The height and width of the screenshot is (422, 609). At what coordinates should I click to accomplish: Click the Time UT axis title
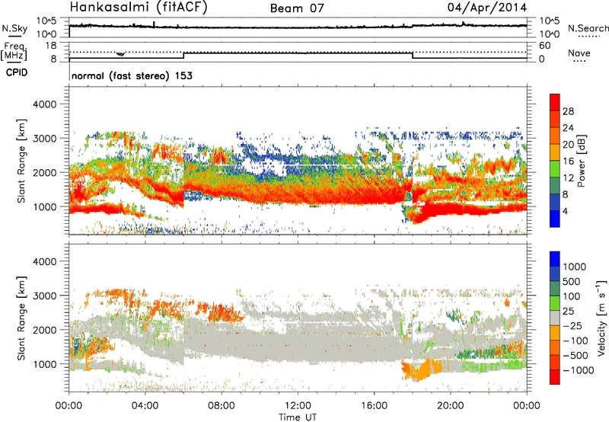[298, 417]
